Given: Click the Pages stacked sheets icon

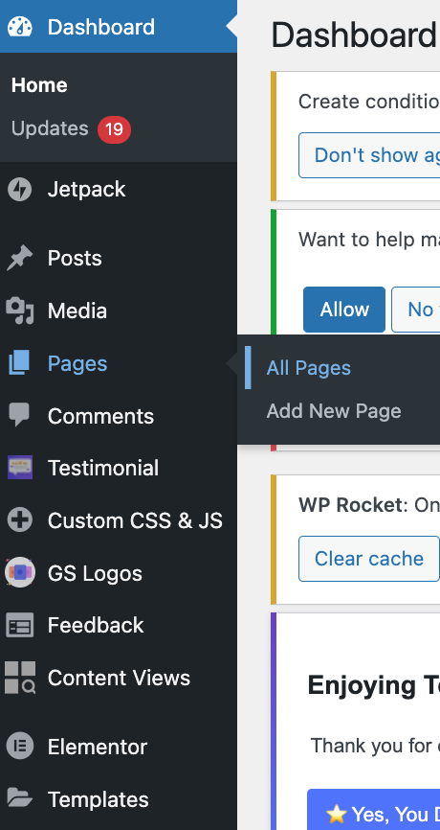Looking at the screenshot, I should (x=20, y=363).
